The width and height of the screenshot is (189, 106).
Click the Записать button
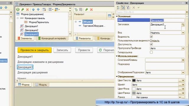point(62,50)
